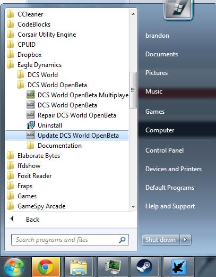Open Default Programs

point(170,188)
